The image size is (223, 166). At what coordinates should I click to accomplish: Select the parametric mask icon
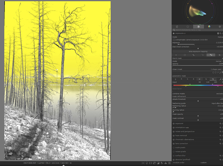[x=203, y=55]
